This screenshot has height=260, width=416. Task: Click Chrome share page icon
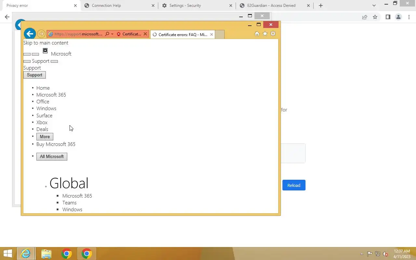click(365, 17)
